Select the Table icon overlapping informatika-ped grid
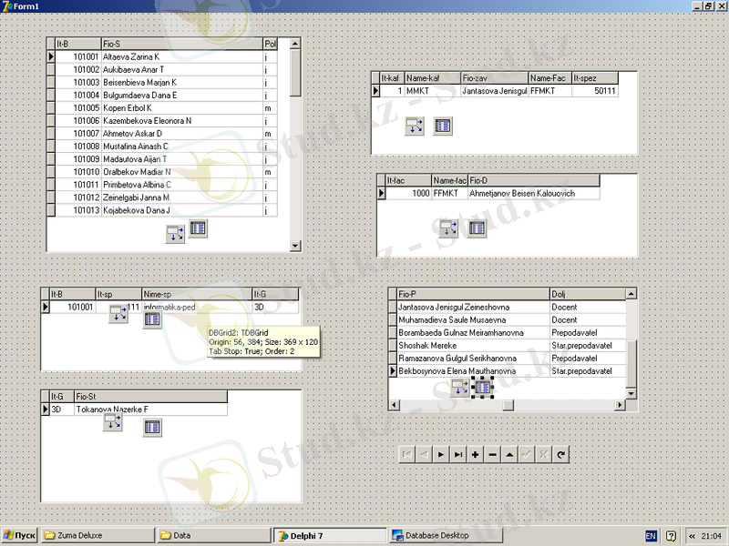 (152, 318)
